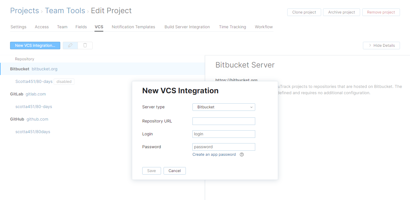Click the trash delete icon

[x=85, y=45]
